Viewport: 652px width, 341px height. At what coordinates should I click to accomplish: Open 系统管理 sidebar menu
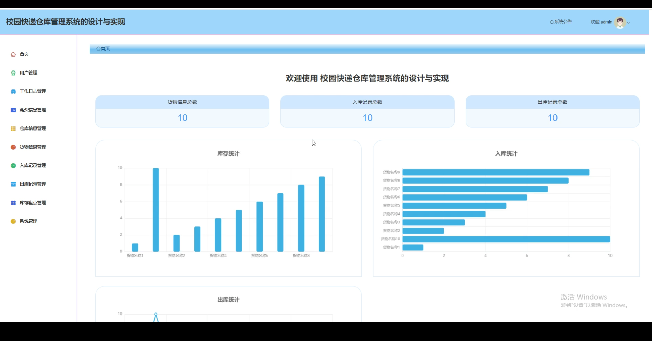tap(29, 221)
